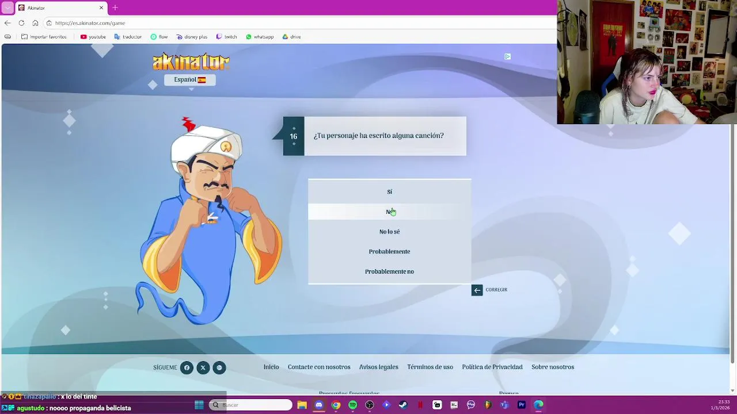Answer No lo sé
The height and width of the screenshot is (414, 737).
(389, 232)
